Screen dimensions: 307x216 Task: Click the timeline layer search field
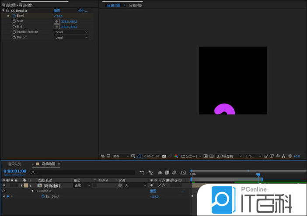[83, 172]
